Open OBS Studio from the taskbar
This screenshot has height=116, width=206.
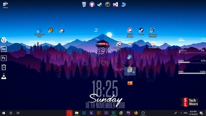coord(143,113)
